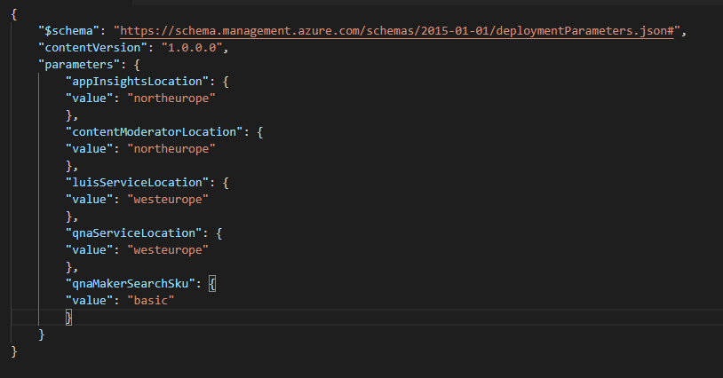Click the "basic" value
Screen dimensions: 723x378
(151, 301)
